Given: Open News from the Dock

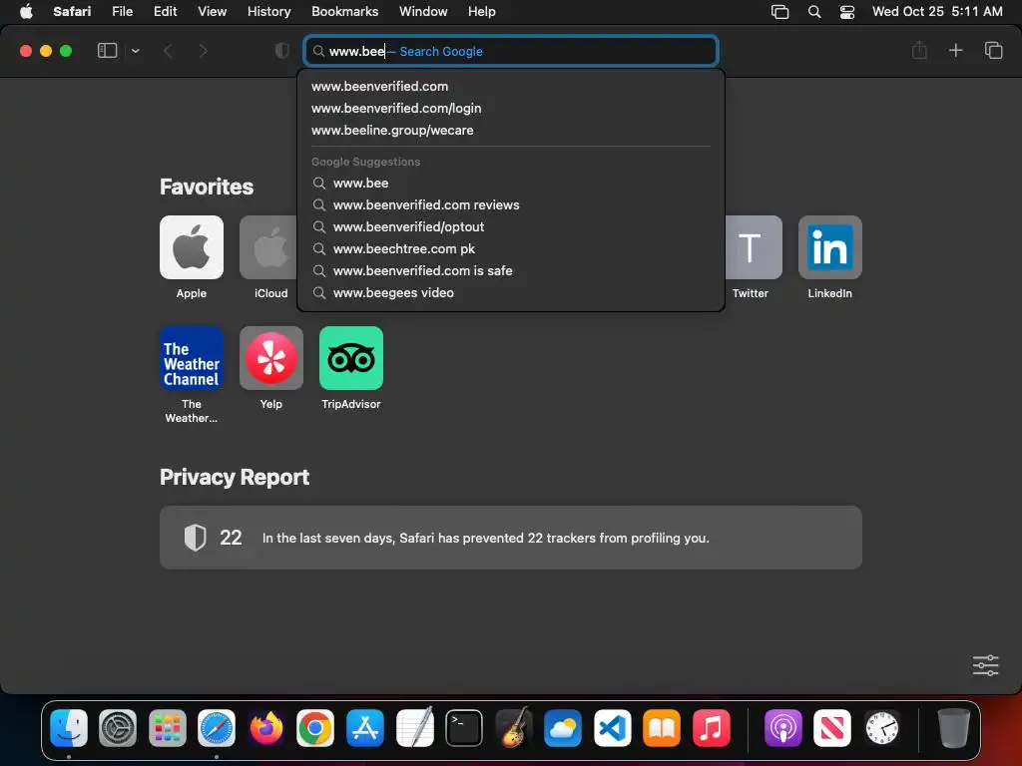Looking at the screenshot, I should pyautogui.click(x=832, y=727).
